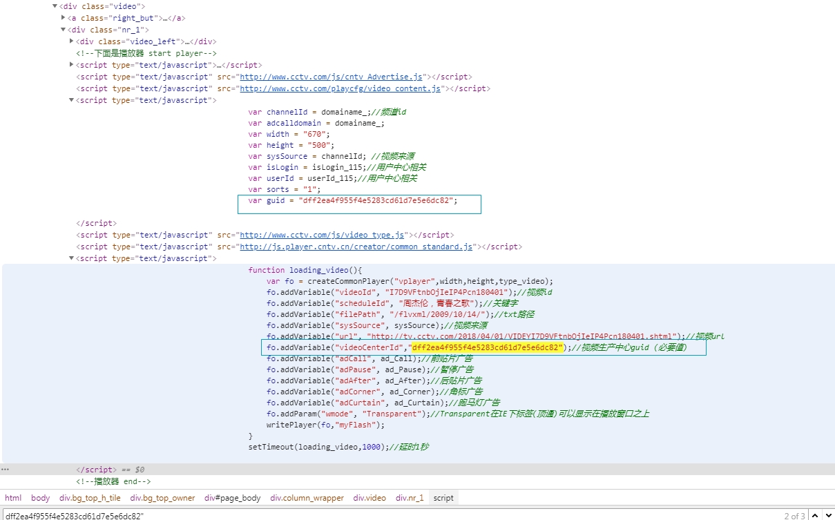Click the addVariable("filePath"...) line
The width and height of the screenshot is (835, 520).
(x=401, y=314)
